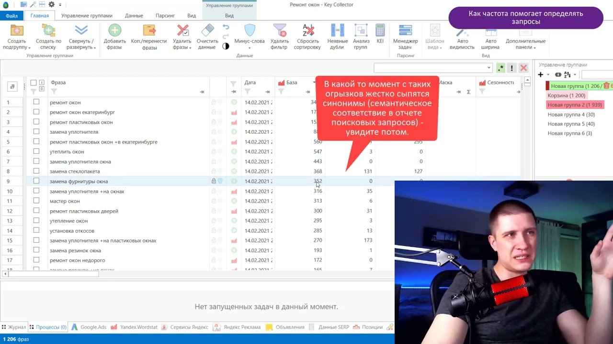This screenshot has height=344, width=613.
Task: Check the box for ремонт окон
Action: point(36,102)
